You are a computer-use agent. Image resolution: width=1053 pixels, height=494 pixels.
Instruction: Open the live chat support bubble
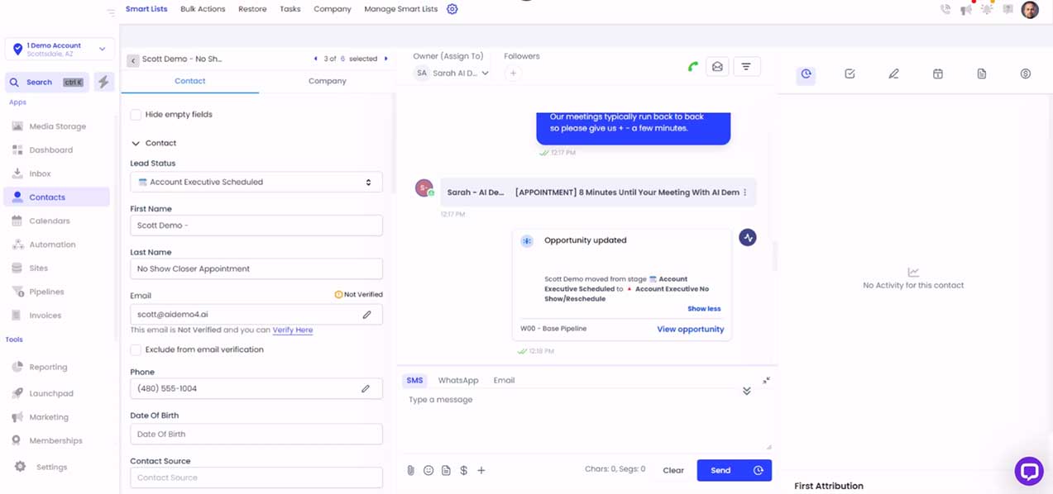pos(1028,471)
